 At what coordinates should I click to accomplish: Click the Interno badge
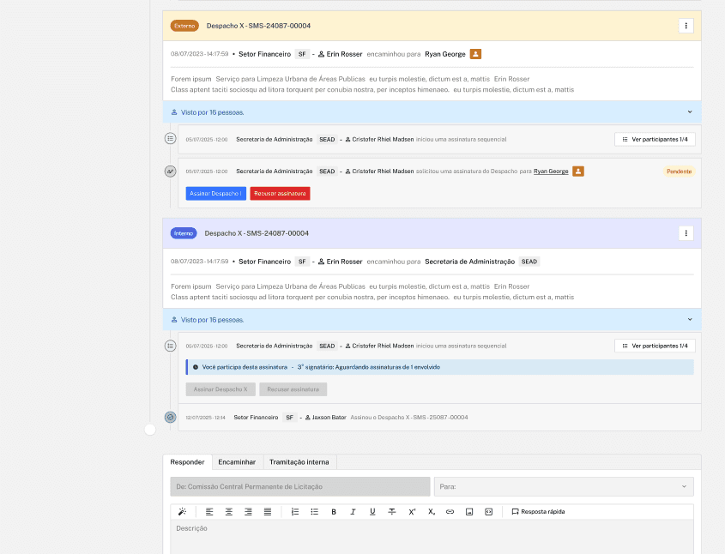tap(184, 233)
